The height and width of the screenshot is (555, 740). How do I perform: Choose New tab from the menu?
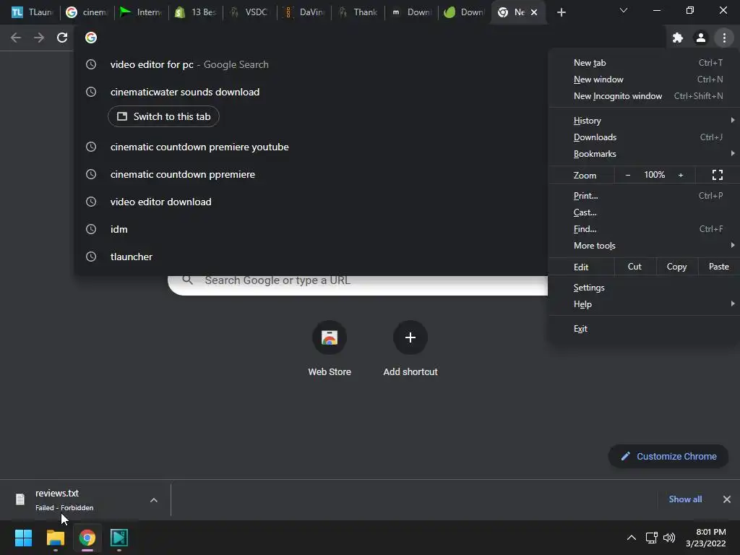point(644,63)
